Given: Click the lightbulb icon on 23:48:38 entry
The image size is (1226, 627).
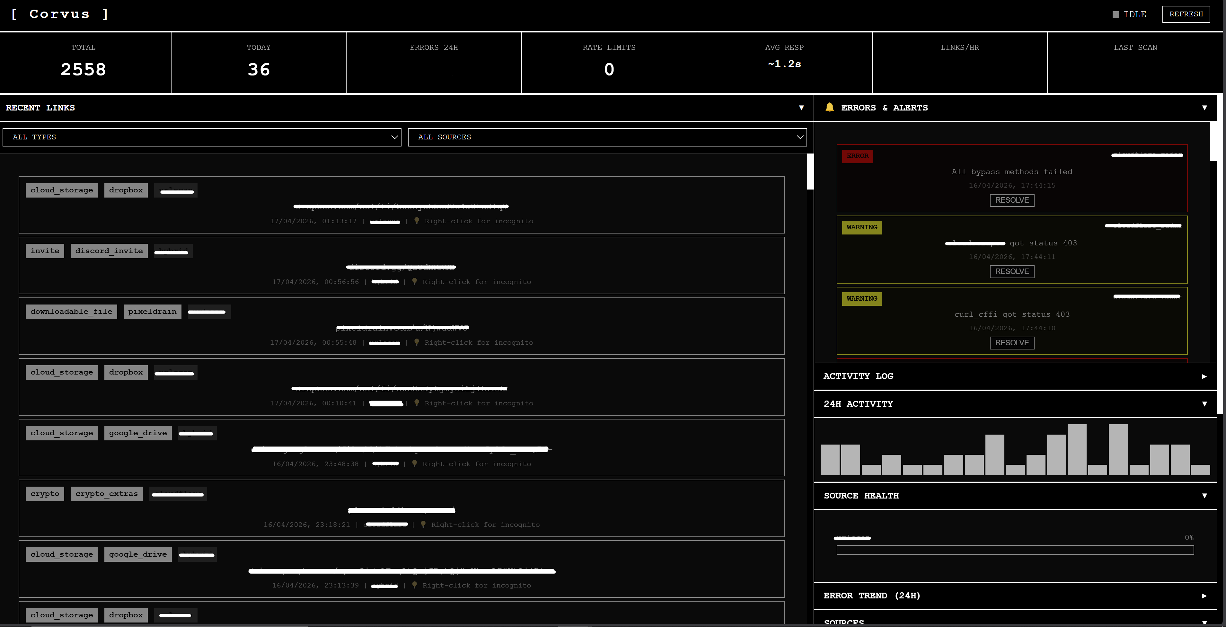Looking at the screenshot, I should (415, 464).
